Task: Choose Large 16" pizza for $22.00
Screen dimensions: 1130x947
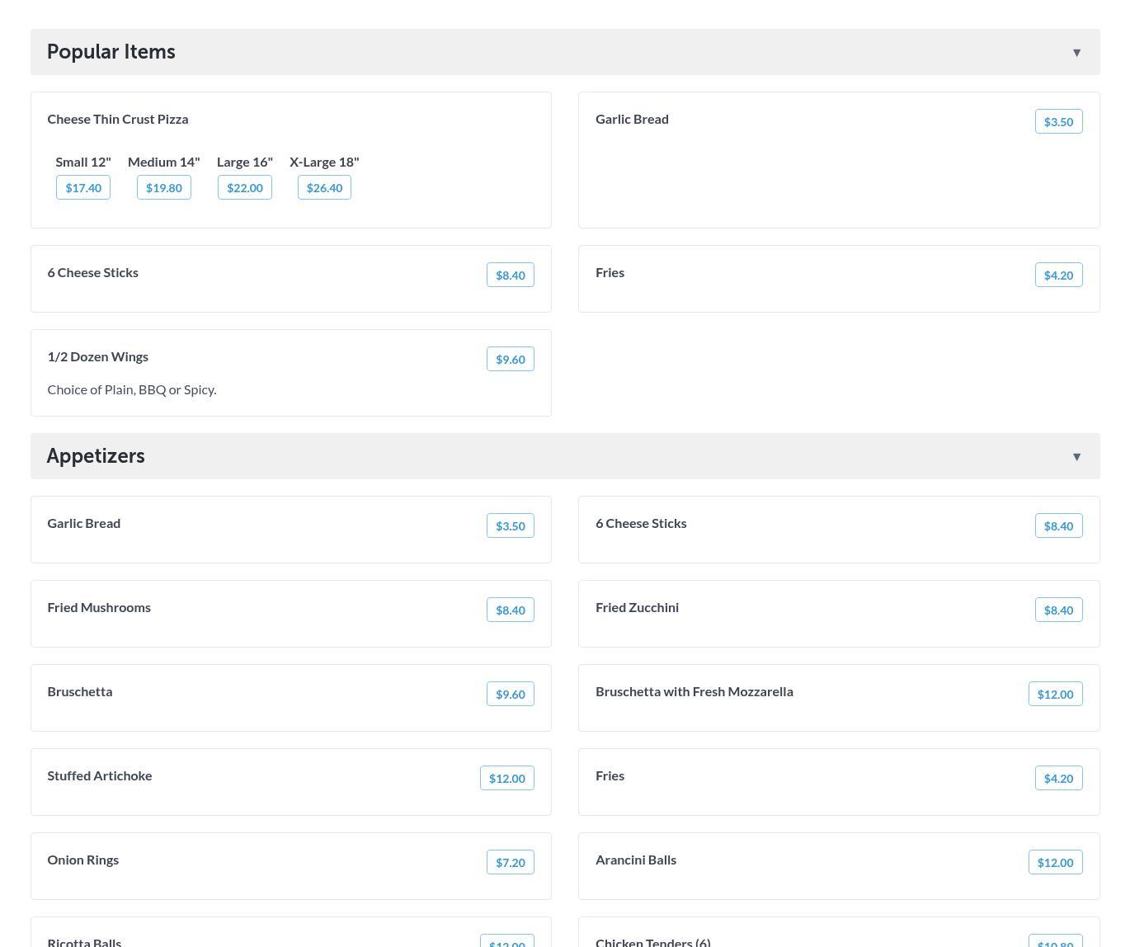Action: (245, 188)
